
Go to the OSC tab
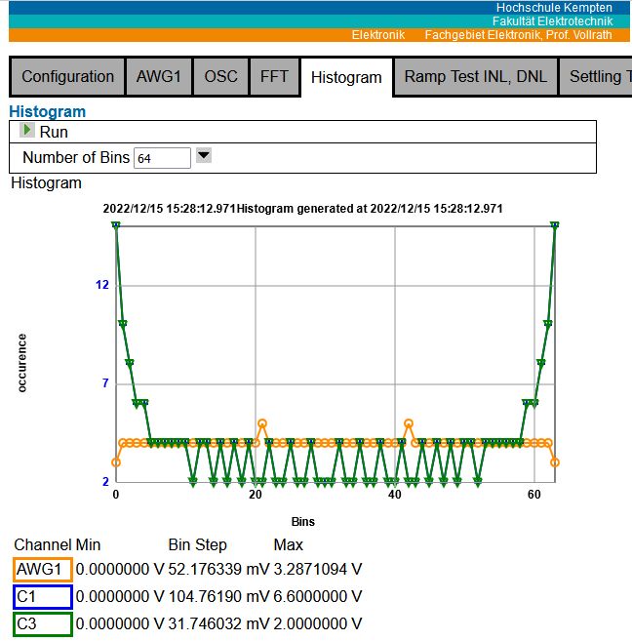coord(220,76)
